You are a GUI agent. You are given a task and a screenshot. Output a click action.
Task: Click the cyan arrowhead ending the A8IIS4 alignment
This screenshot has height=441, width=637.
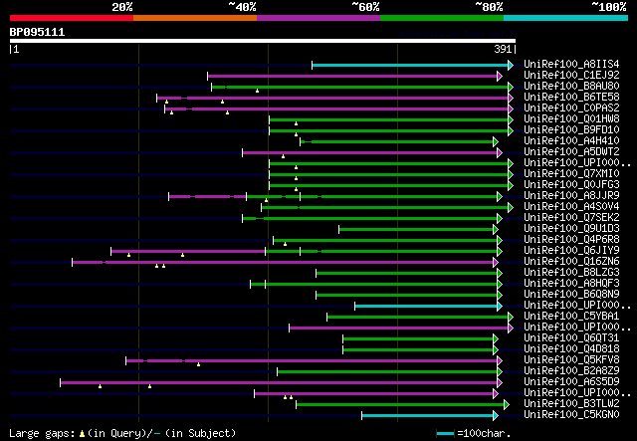[x=511, y=65]
